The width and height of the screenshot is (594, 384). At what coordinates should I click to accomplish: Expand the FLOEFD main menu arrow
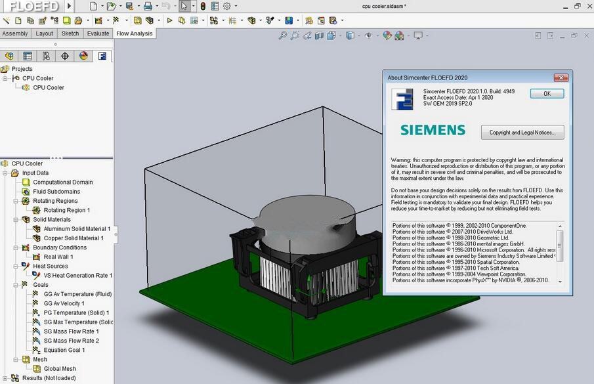tap(69, 6)
